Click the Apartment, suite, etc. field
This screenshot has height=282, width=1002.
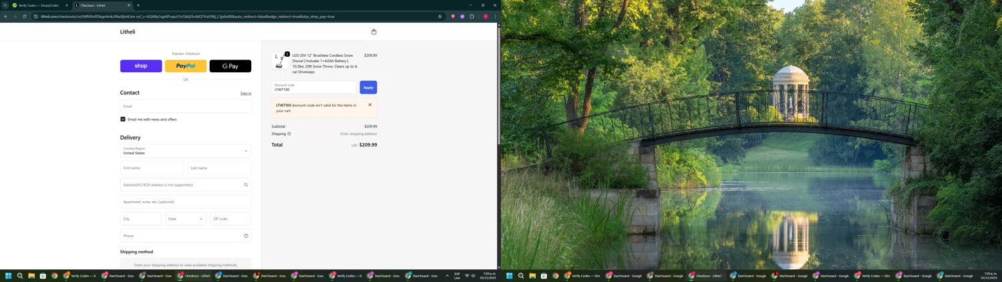186,202
